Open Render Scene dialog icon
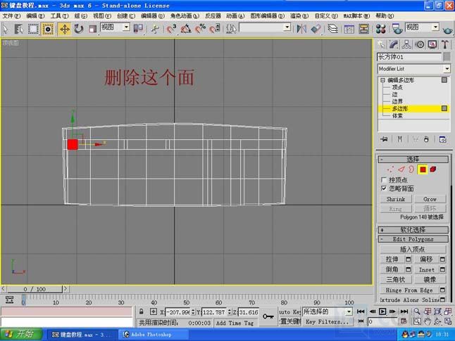Screen dimensions: 455x341 pyautogui.click(x=397, y=29)
